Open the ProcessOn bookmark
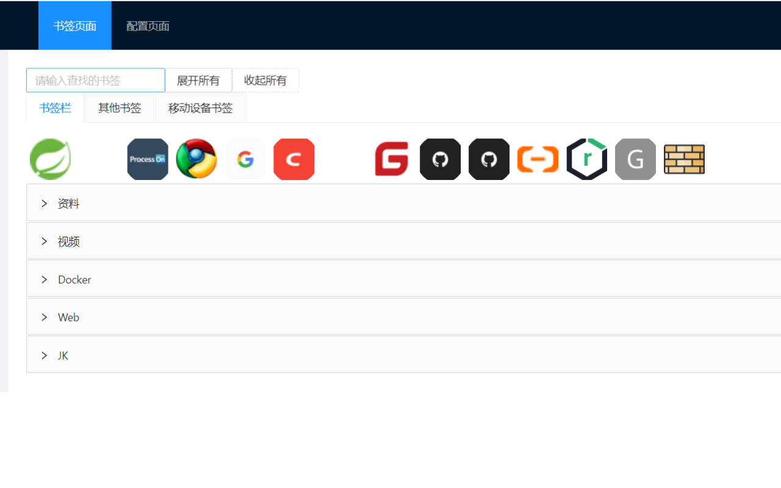The width and height of the screenshot is (781, 488). click(x=148, y=159)
